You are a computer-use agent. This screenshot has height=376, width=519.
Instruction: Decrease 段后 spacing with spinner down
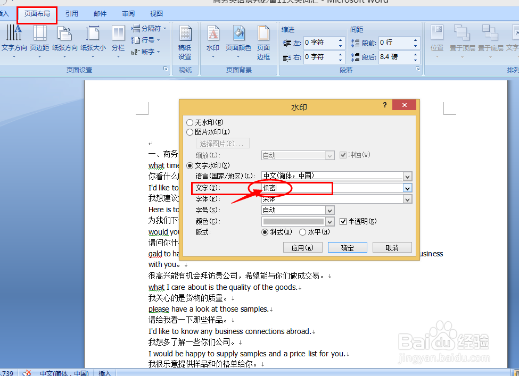click(x=415, y=60)
